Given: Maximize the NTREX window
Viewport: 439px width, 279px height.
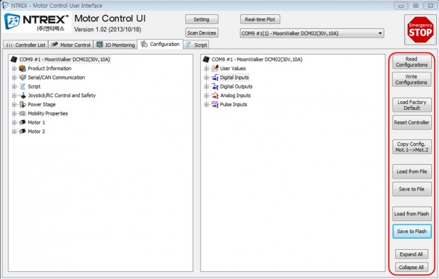Looking at the screenshot, I should click(416, 6).
